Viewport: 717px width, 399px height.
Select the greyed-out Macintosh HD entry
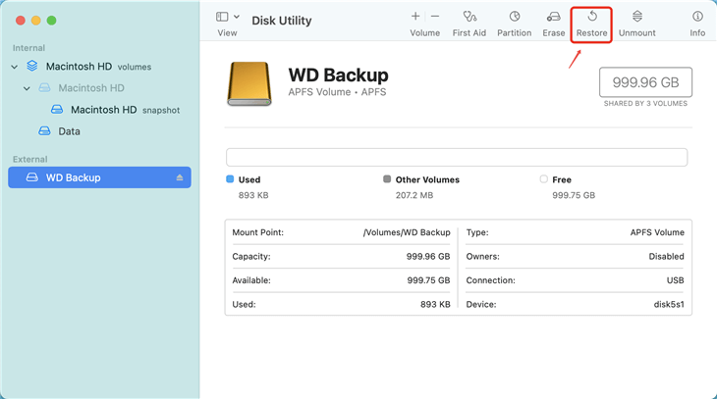click(91, 88)
